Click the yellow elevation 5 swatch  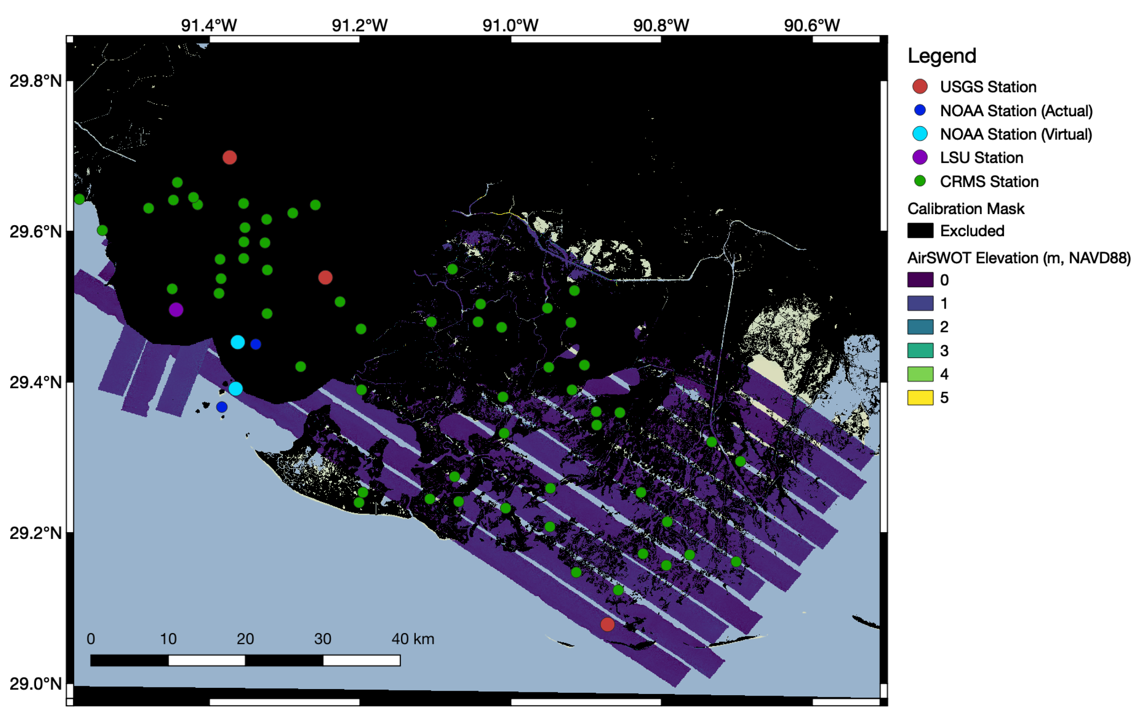[x=920, y=398]
